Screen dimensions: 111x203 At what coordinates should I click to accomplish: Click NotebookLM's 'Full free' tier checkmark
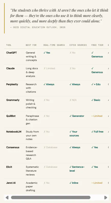tap(97, 132)
